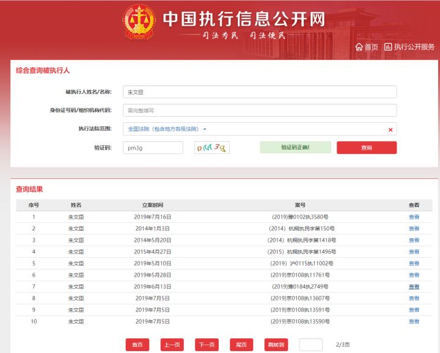Open 执行公开服务 navigation link
This screenshot has width=440, height=353.
pos(414,47)
